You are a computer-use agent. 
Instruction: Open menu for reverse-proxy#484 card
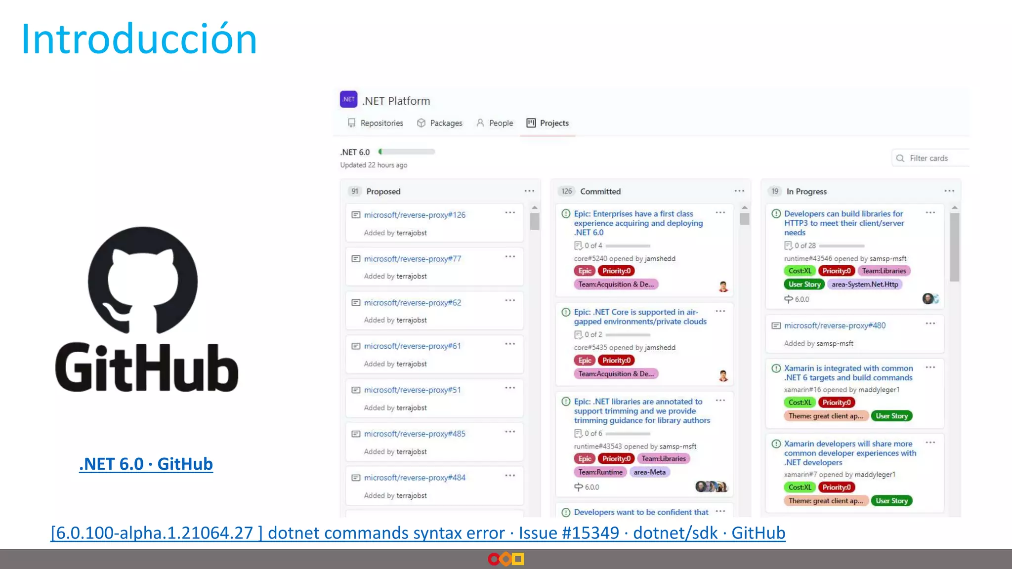pos(510,476)
